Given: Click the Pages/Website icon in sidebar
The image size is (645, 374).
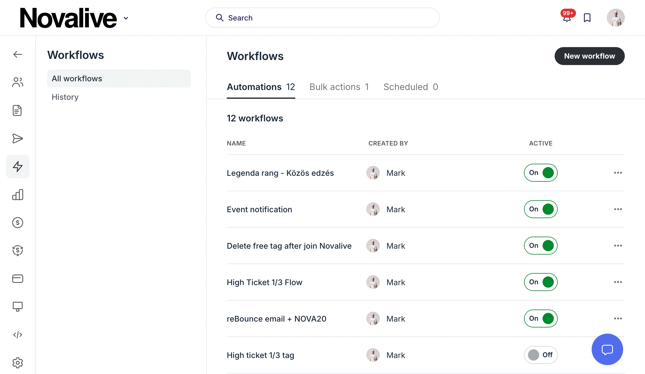Looking at the screenshot, I should (17, 306).
